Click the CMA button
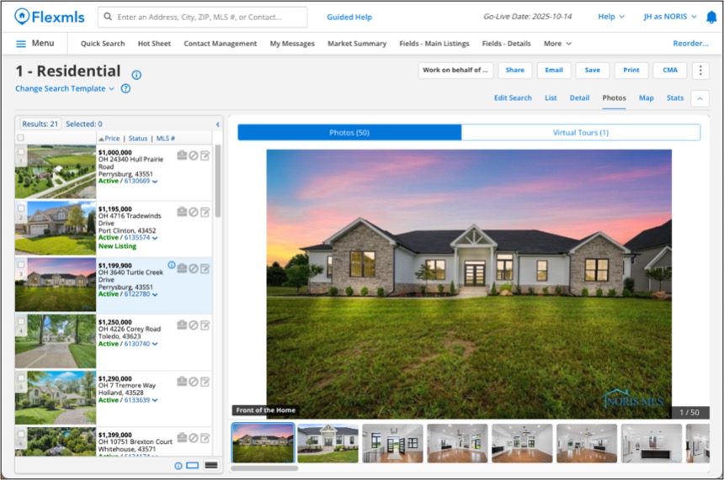724x480 pixels. [670, 71]
